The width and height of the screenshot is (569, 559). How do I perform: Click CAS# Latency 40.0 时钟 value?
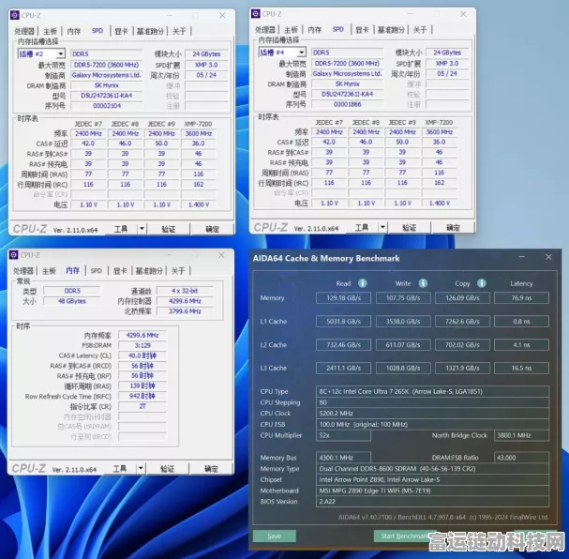click(x=142, y=355)
